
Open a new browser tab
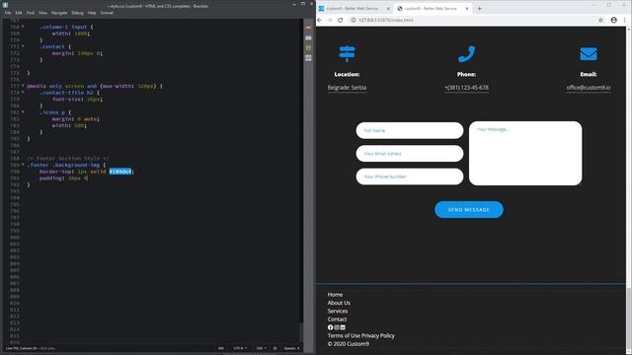click(479, 8)
